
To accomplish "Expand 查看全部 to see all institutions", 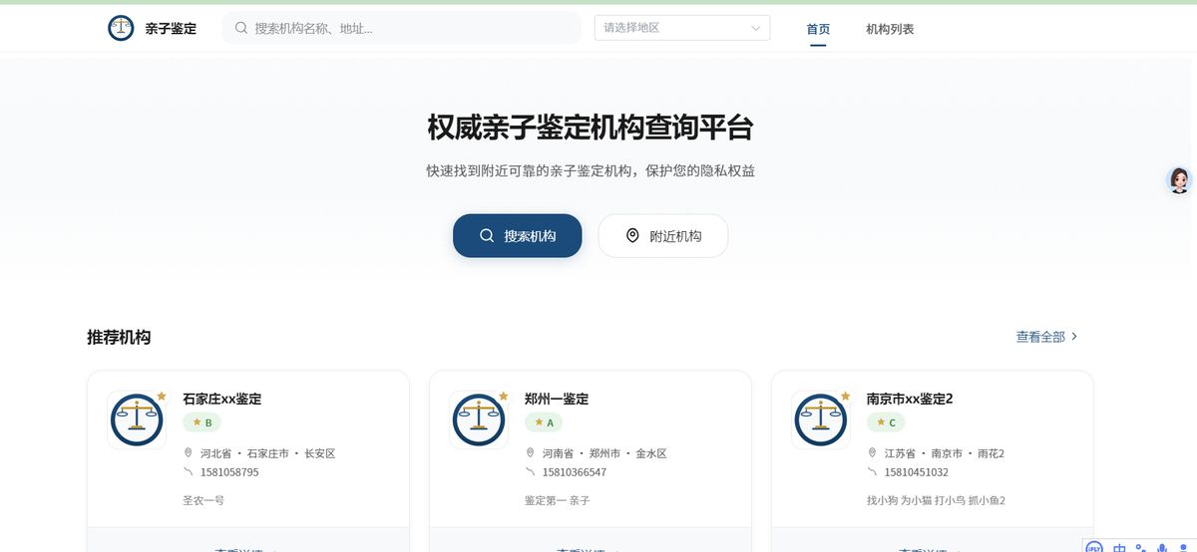I will (1046, 337).
